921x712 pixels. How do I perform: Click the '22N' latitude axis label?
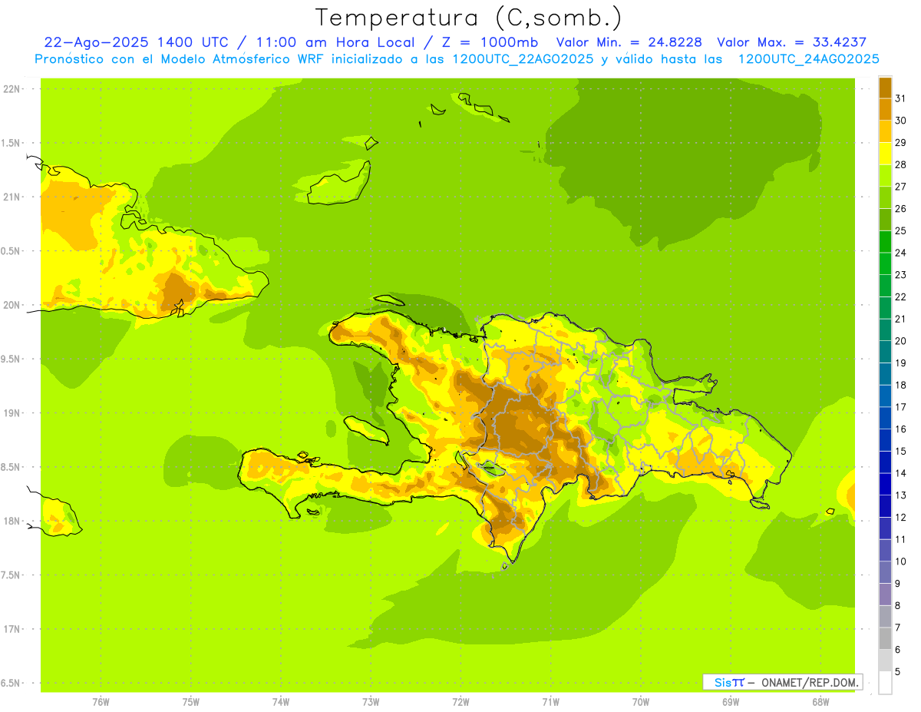point(13,88)
